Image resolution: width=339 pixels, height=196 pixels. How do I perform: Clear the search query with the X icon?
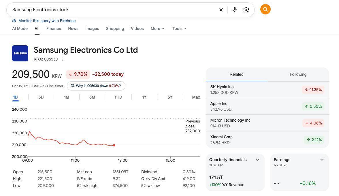[221, 10]
